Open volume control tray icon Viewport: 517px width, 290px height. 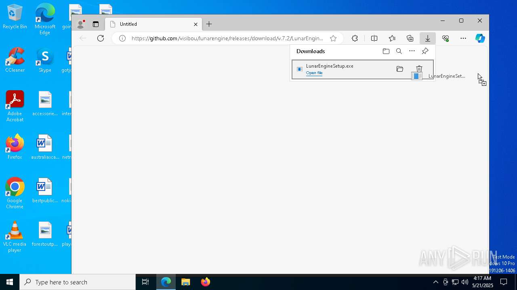click(x=465, y=282)
